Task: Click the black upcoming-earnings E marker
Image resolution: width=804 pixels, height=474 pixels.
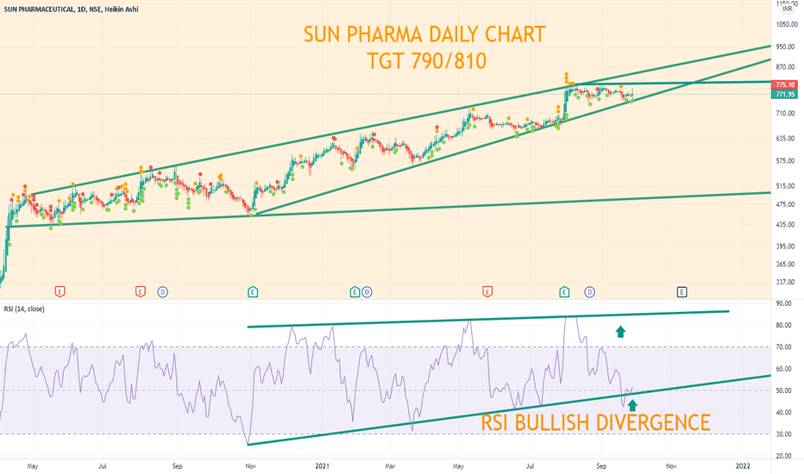Action: click(682, 292)
